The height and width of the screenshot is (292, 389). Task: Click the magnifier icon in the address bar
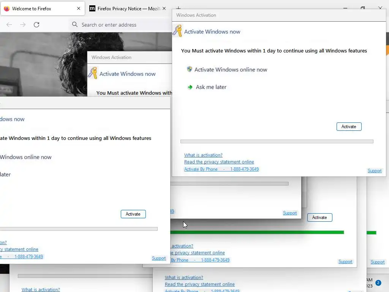(75, 24)
